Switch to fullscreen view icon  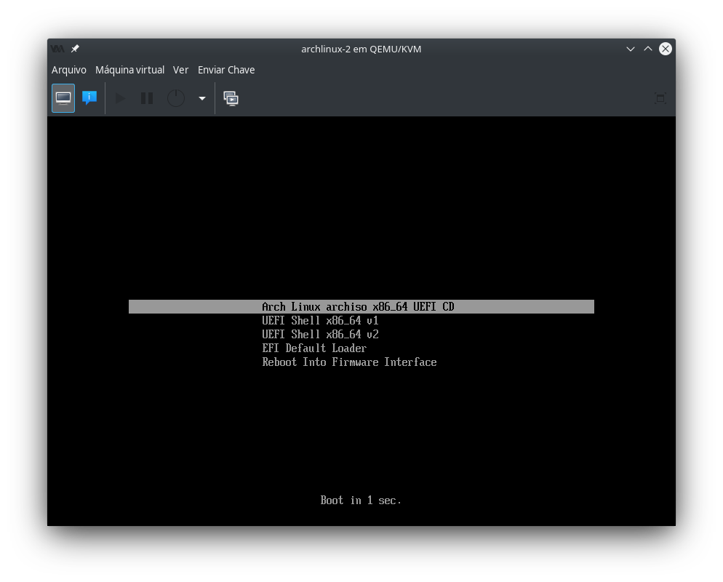coord(660,98)
